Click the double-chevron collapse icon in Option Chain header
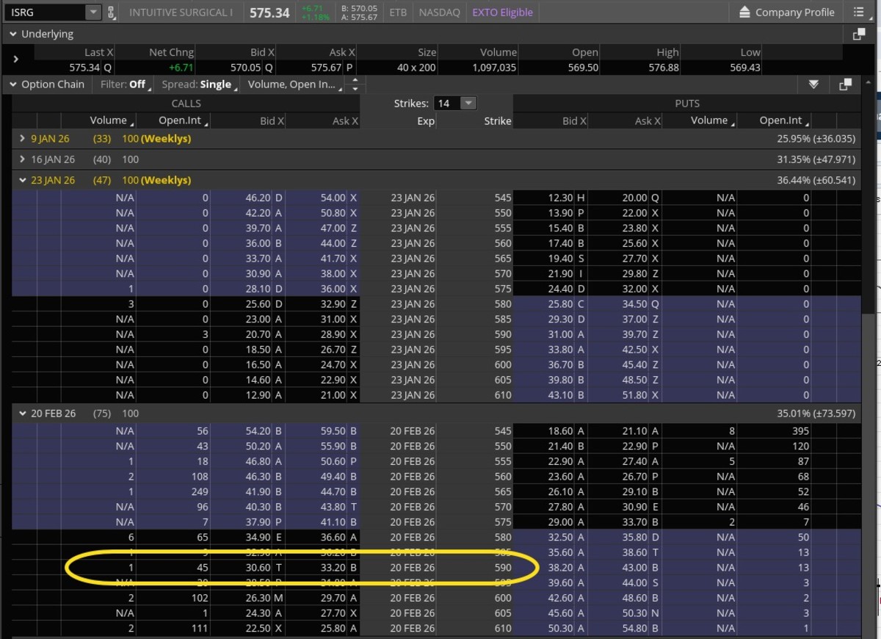 click(x=813, y=84)
